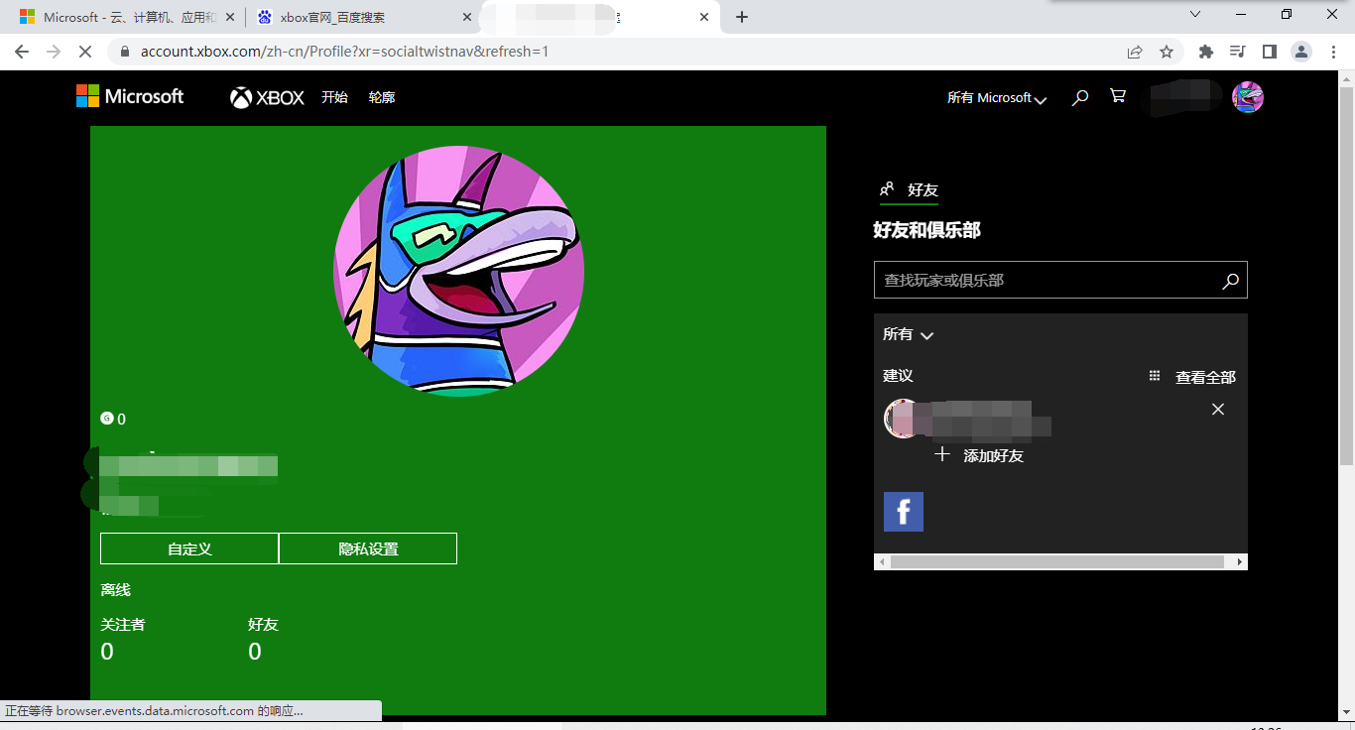Click the 查看全部 link
Viewport: 1355px width, 730px height.
[1205, 377]
